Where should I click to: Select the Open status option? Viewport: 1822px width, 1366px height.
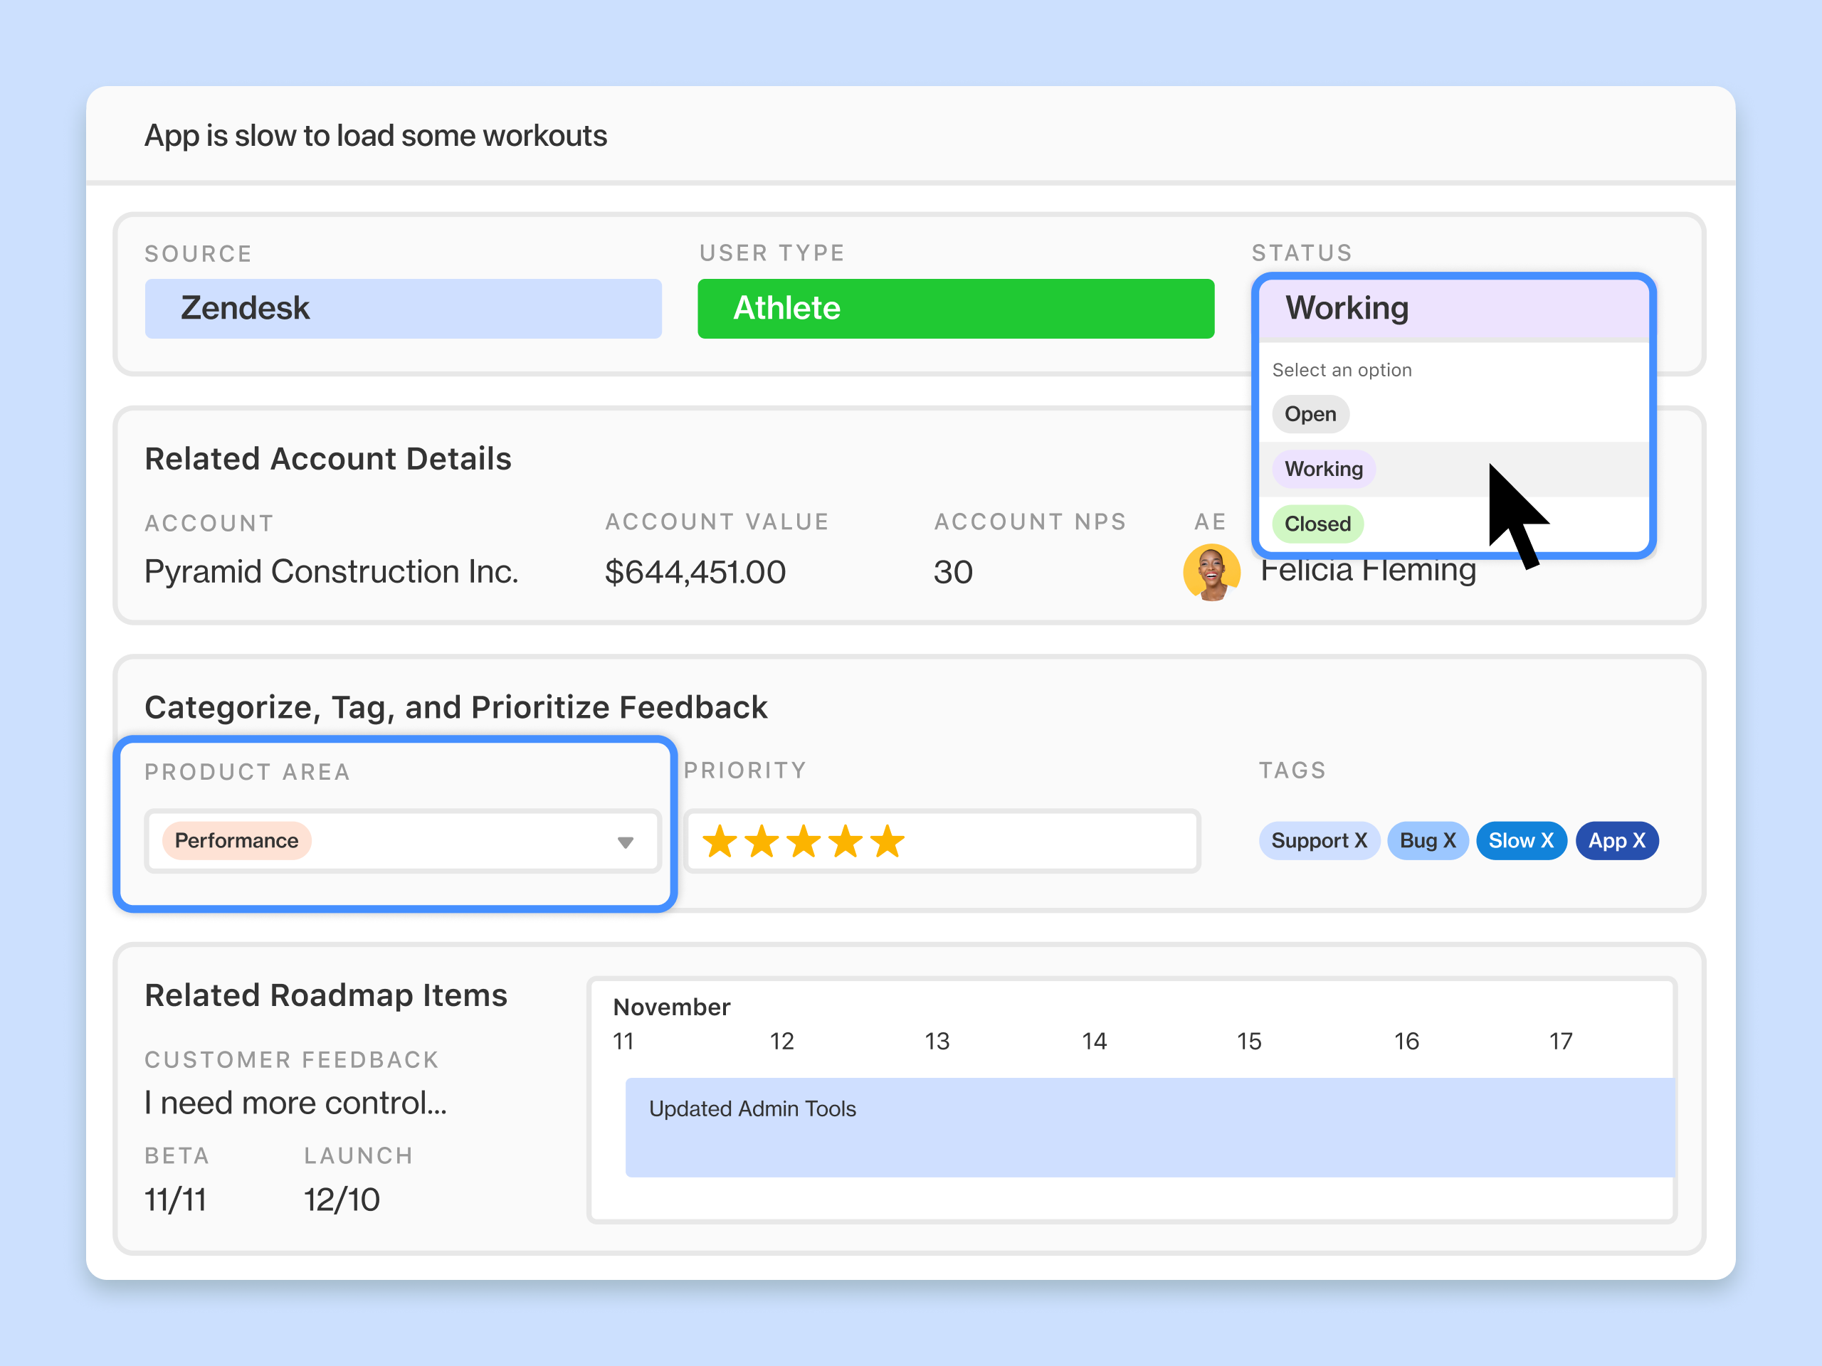[x=1310, y=414]
